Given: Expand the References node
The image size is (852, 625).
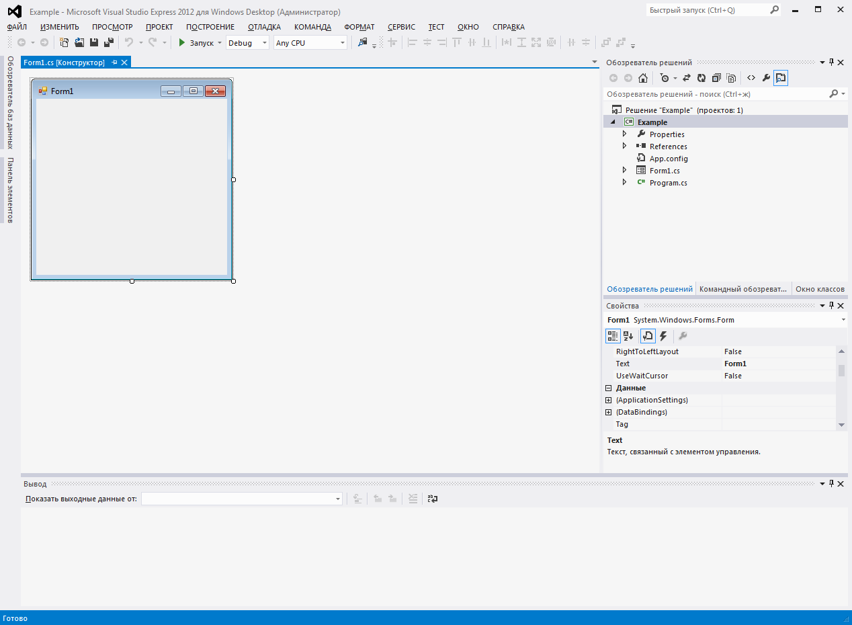Looking at the screenshot, I should (624, 147).
